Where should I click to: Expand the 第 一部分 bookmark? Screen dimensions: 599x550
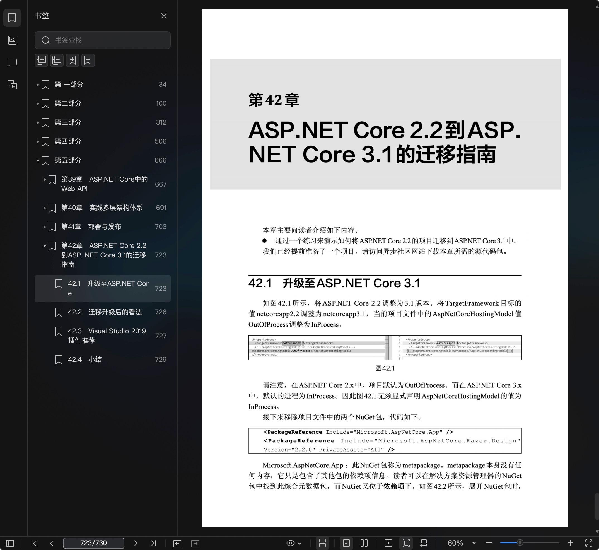pos(38,85)
